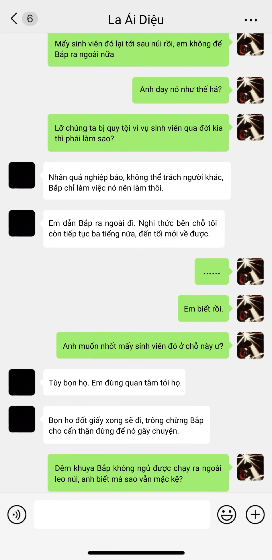Tap the chat title La Ái Diệu
Viewport: 272px width, 560px height.
point(136,20)
